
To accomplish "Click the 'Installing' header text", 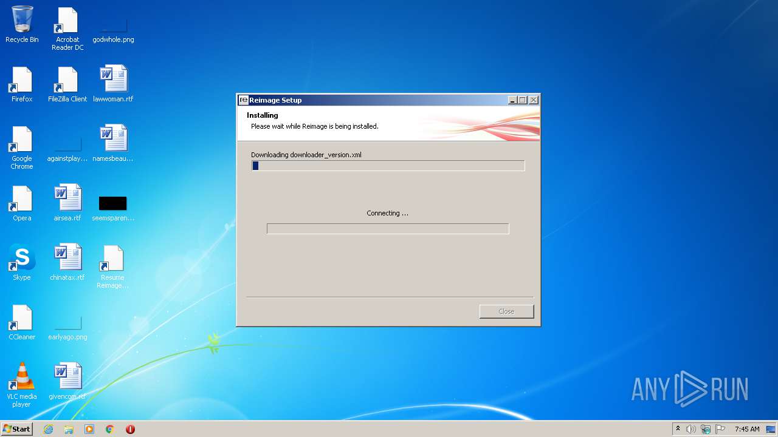I will (263, 115).
